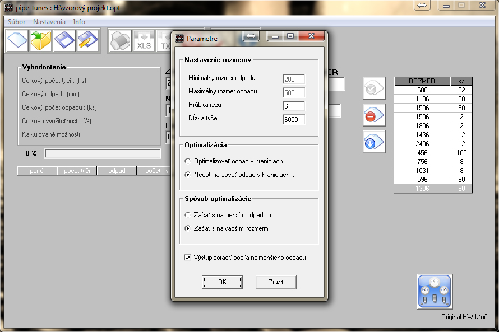Click the blue down-arrow item icon

(373, 142)
